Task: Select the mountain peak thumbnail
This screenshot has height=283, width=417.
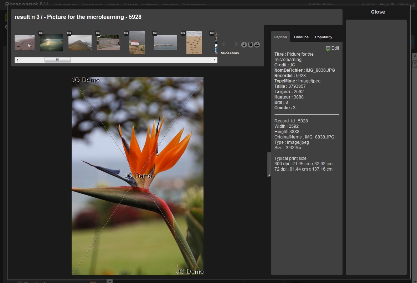Action: click(80, 43)
